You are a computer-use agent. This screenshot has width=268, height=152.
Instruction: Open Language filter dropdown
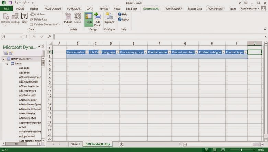[118, 52]
